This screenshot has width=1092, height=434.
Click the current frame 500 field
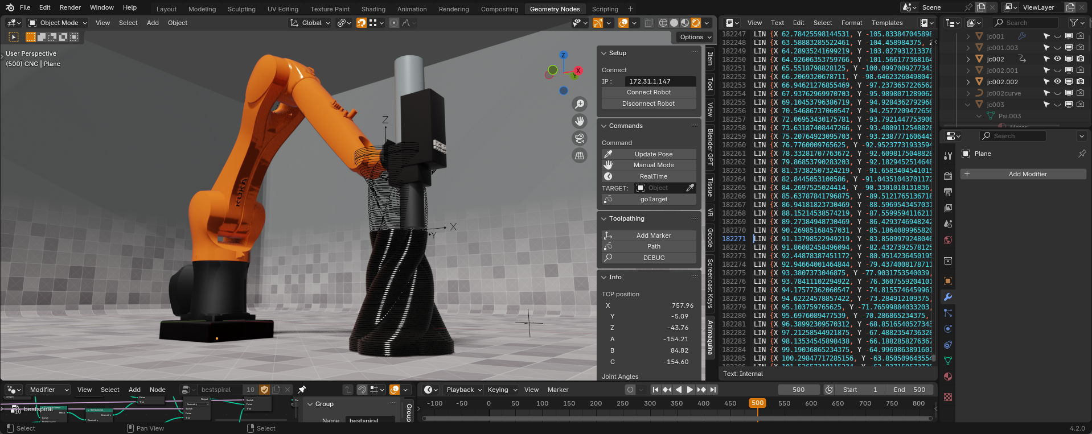coord(799,390)
